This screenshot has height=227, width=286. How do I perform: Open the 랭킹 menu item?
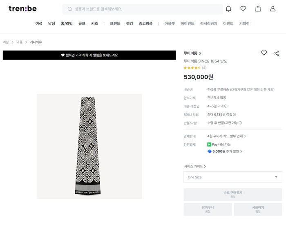(x=130, y=24)
